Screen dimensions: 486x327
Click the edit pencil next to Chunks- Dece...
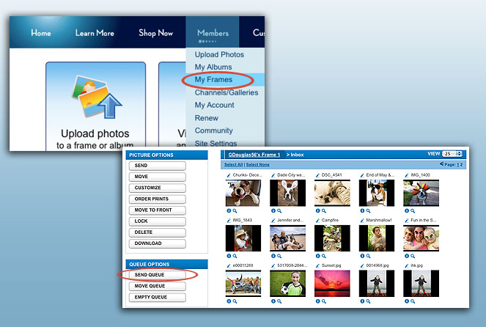point(229,175)
